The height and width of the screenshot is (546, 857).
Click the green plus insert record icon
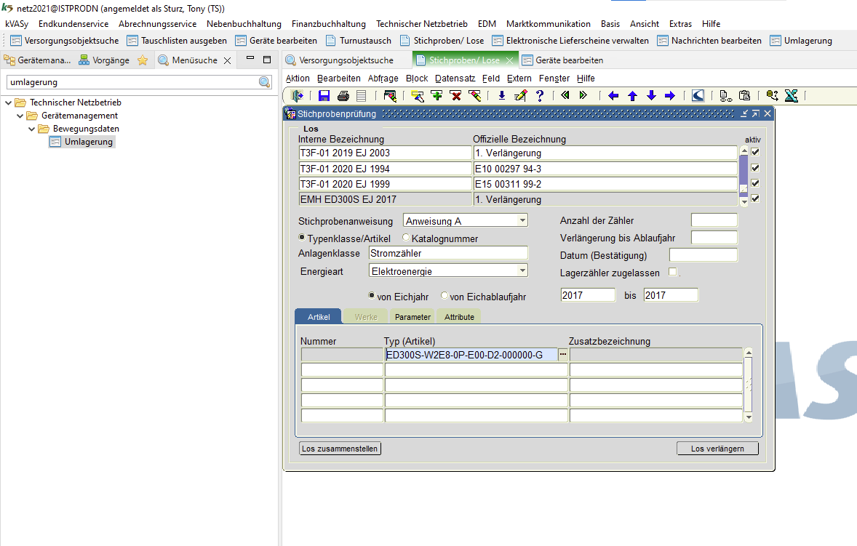point(437,95)
